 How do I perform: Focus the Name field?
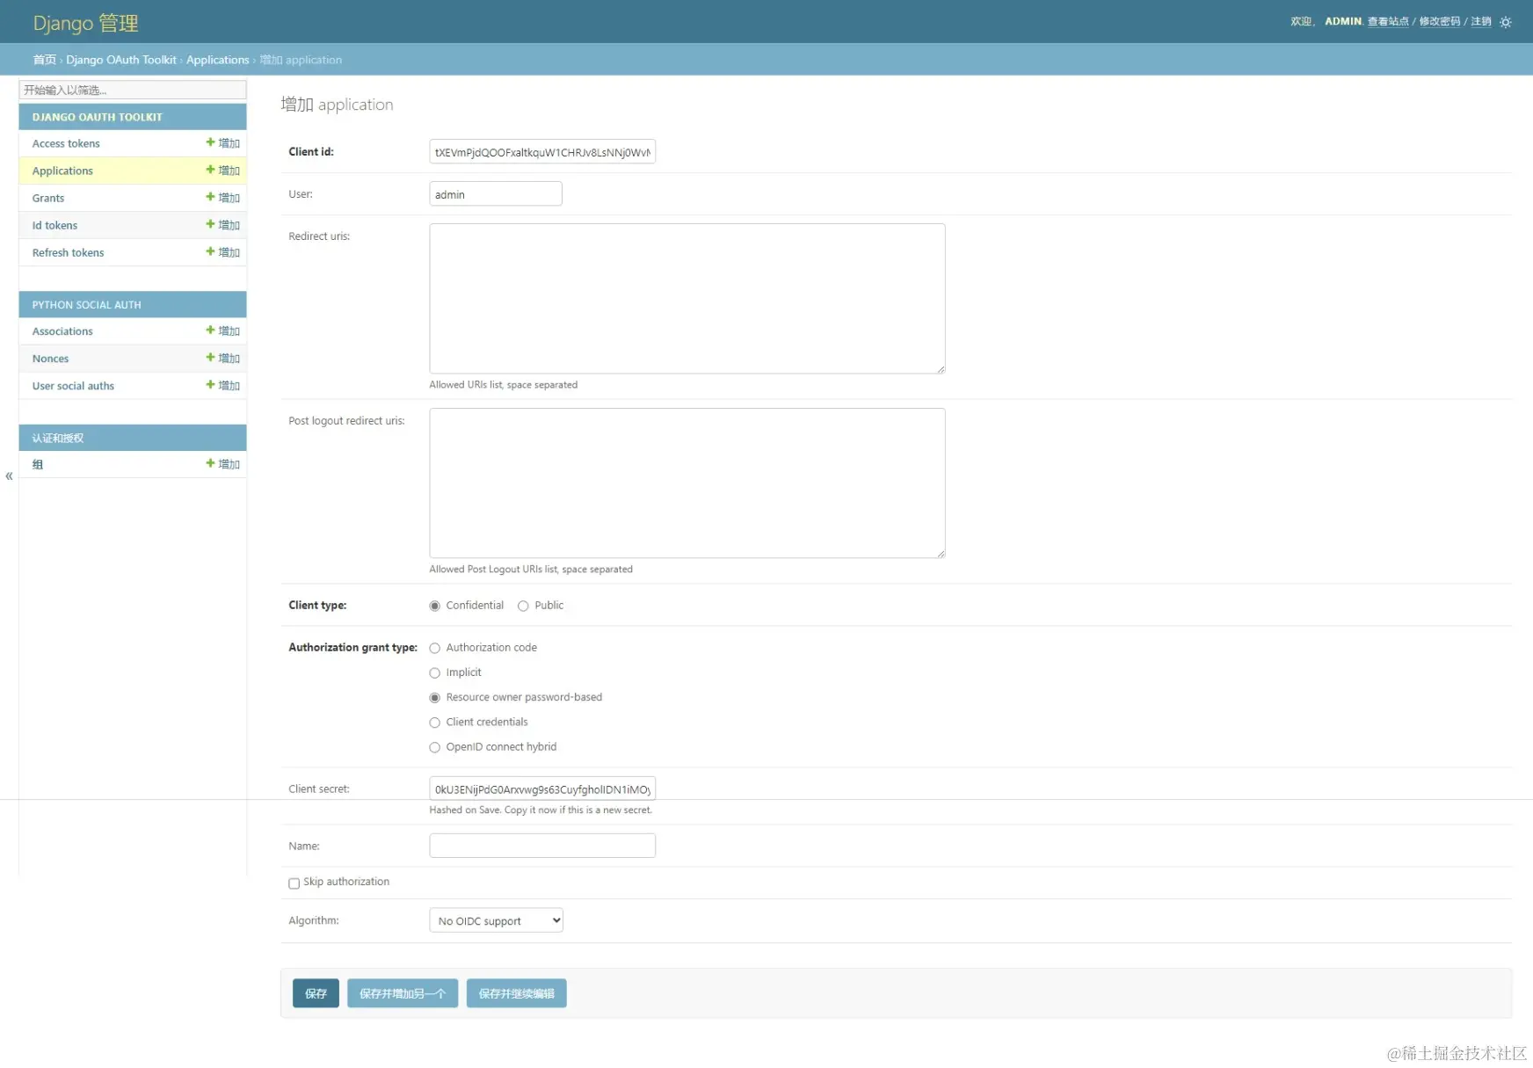click(542, 846)
